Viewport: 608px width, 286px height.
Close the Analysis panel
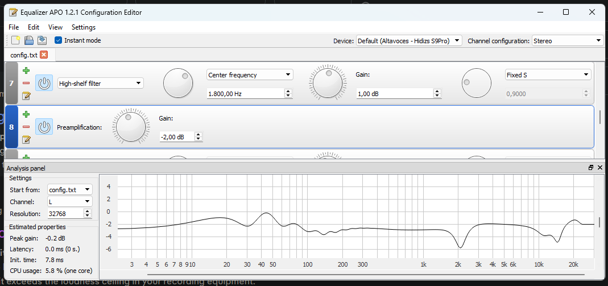[x=600, y=168]
